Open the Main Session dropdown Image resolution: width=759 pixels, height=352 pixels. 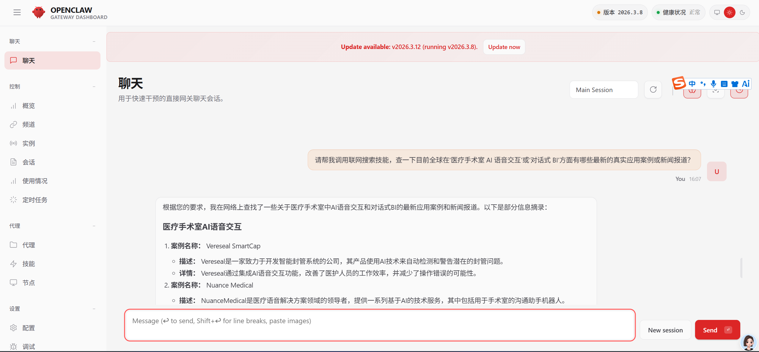click(x=604, y=90)
